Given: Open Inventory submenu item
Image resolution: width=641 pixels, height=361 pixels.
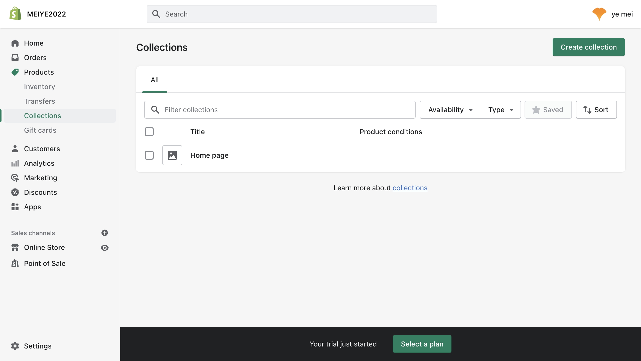Looking at the screenshot, I should coord(40,87).
